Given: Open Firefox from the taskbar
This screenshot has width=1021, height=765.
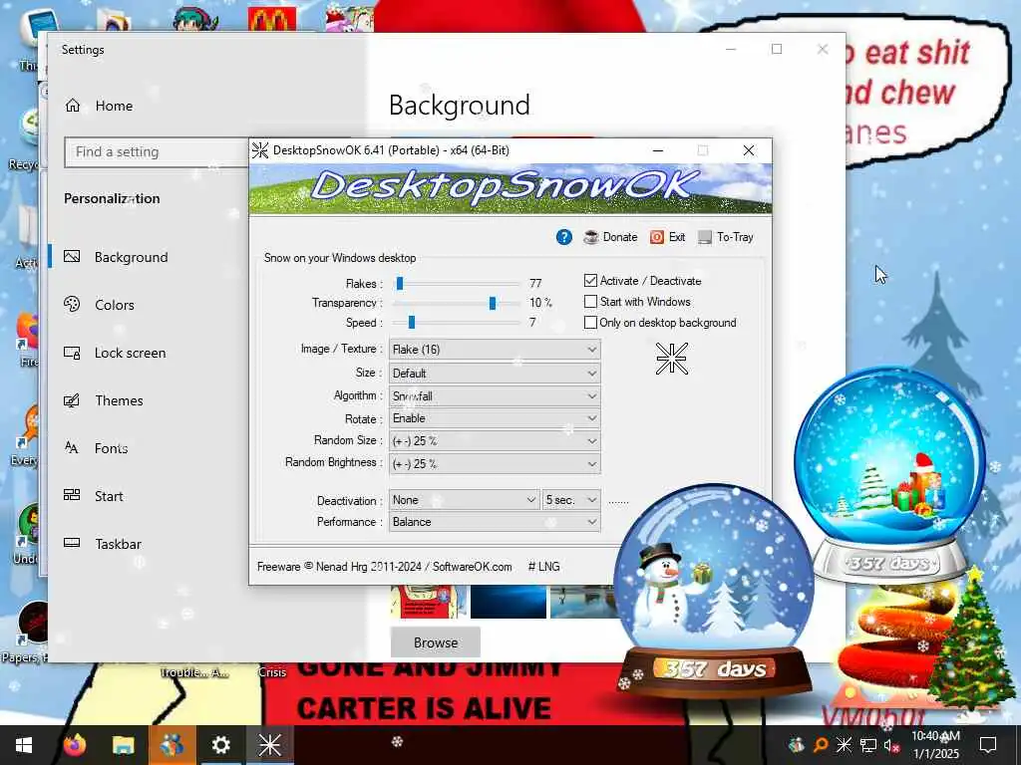Looking at the screenshot, I should tap(74, 745).
